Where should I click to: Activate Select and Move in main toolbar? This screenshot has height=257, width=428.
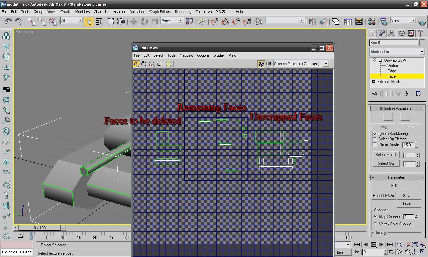[134, 22]
